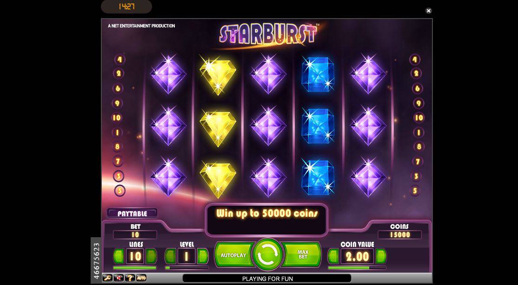Click the coin value progress bar

point(357,268)
